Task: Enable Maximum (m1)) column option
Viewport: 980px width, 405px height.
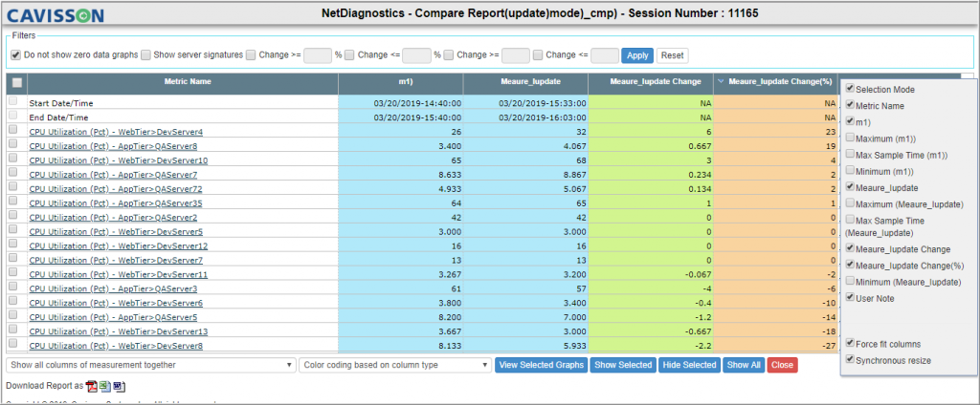Action: tap(850, 138)
